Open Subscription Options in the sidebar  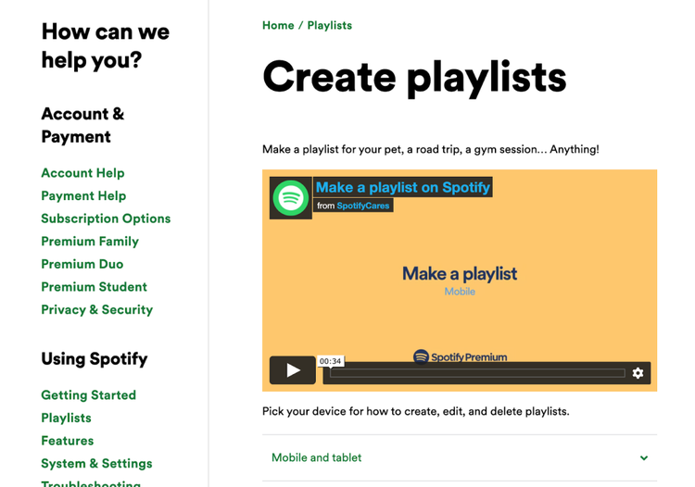106,219
